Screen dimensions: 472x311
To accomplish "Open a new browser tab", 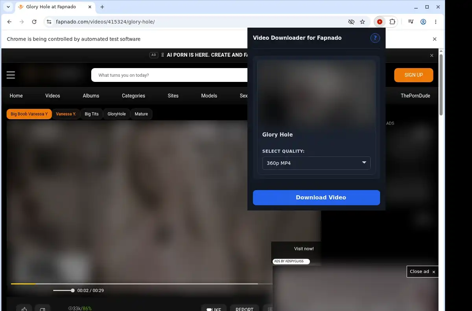I will 102,7.
